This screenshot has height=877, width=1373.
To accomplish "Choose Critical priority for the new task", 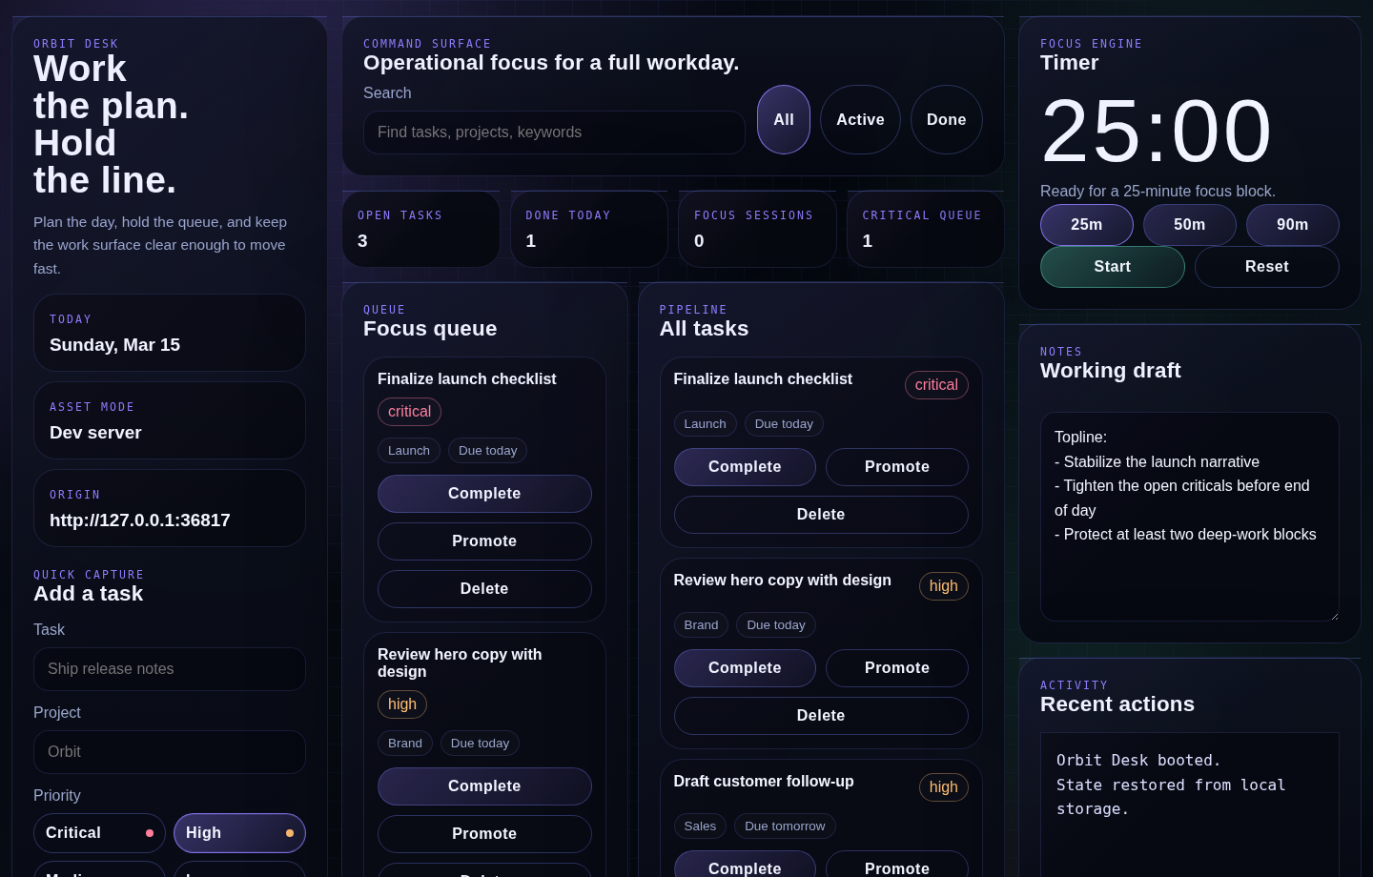I will pos(99,832).
